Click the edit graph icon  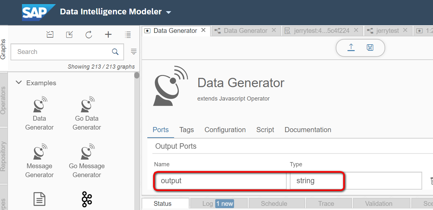tap(69, 34)
